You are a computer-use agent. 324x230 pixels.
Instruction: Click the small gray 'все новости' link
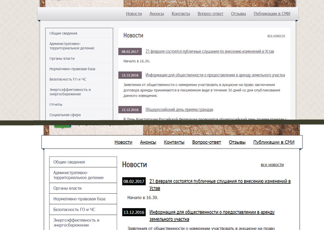(276, 36)
